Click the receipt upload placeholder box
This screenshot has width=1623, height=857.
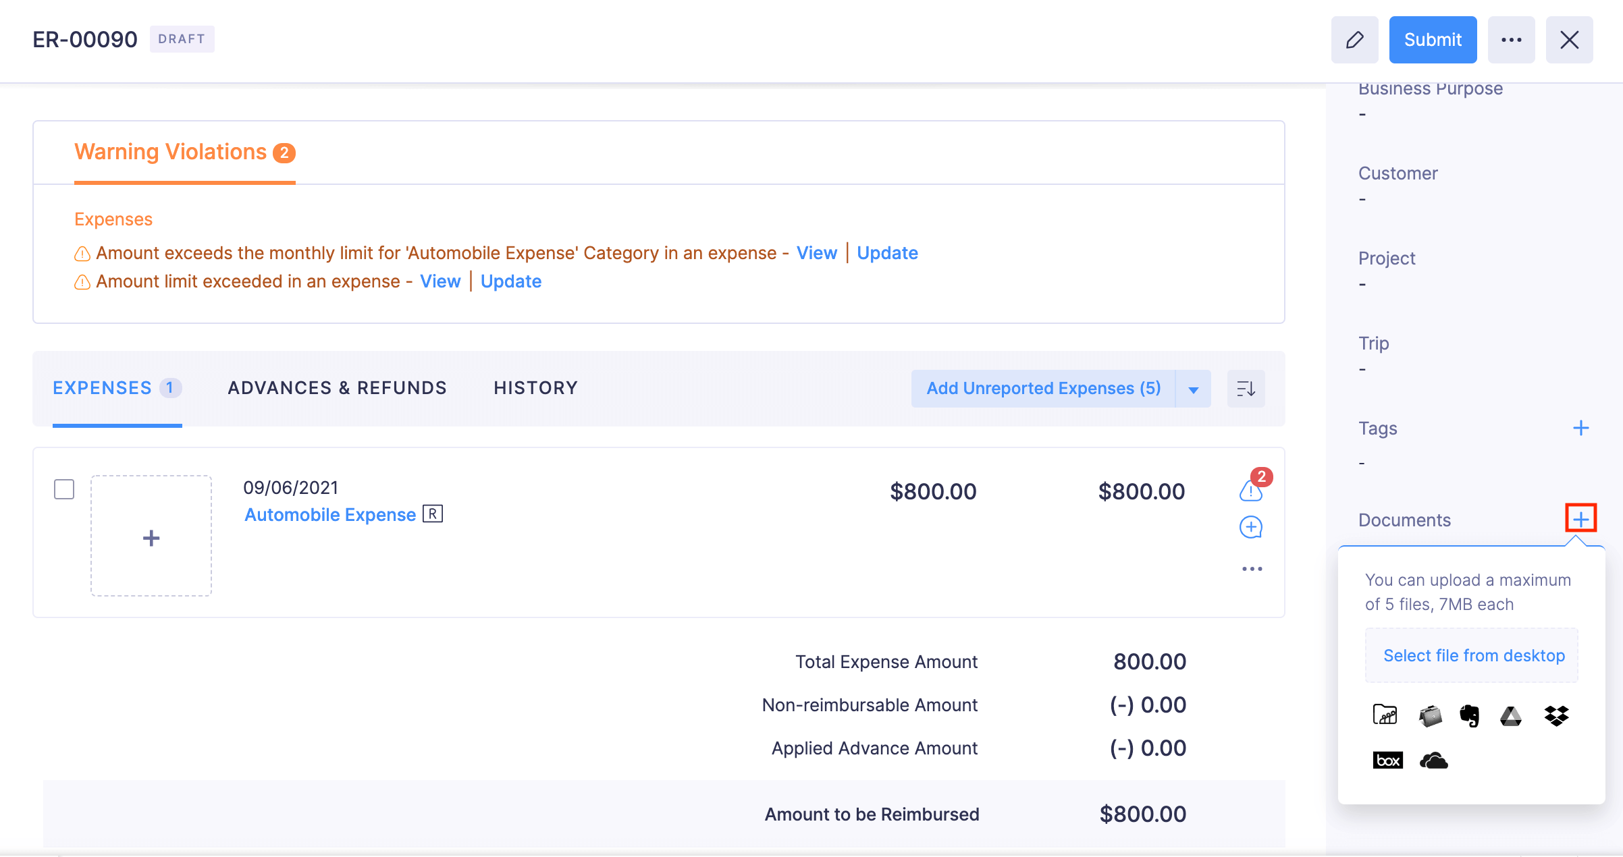(151, 536)
